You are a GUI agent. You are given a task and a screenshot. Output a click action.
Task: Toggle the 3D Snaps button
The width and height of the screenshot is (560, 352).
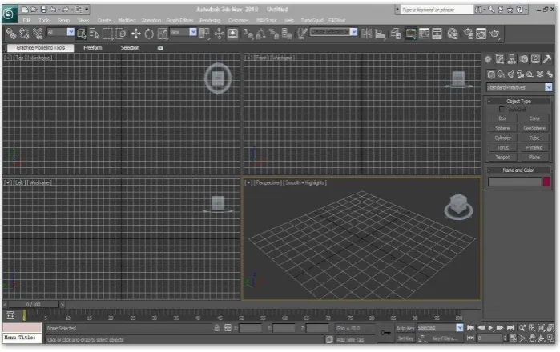[248, 34]
